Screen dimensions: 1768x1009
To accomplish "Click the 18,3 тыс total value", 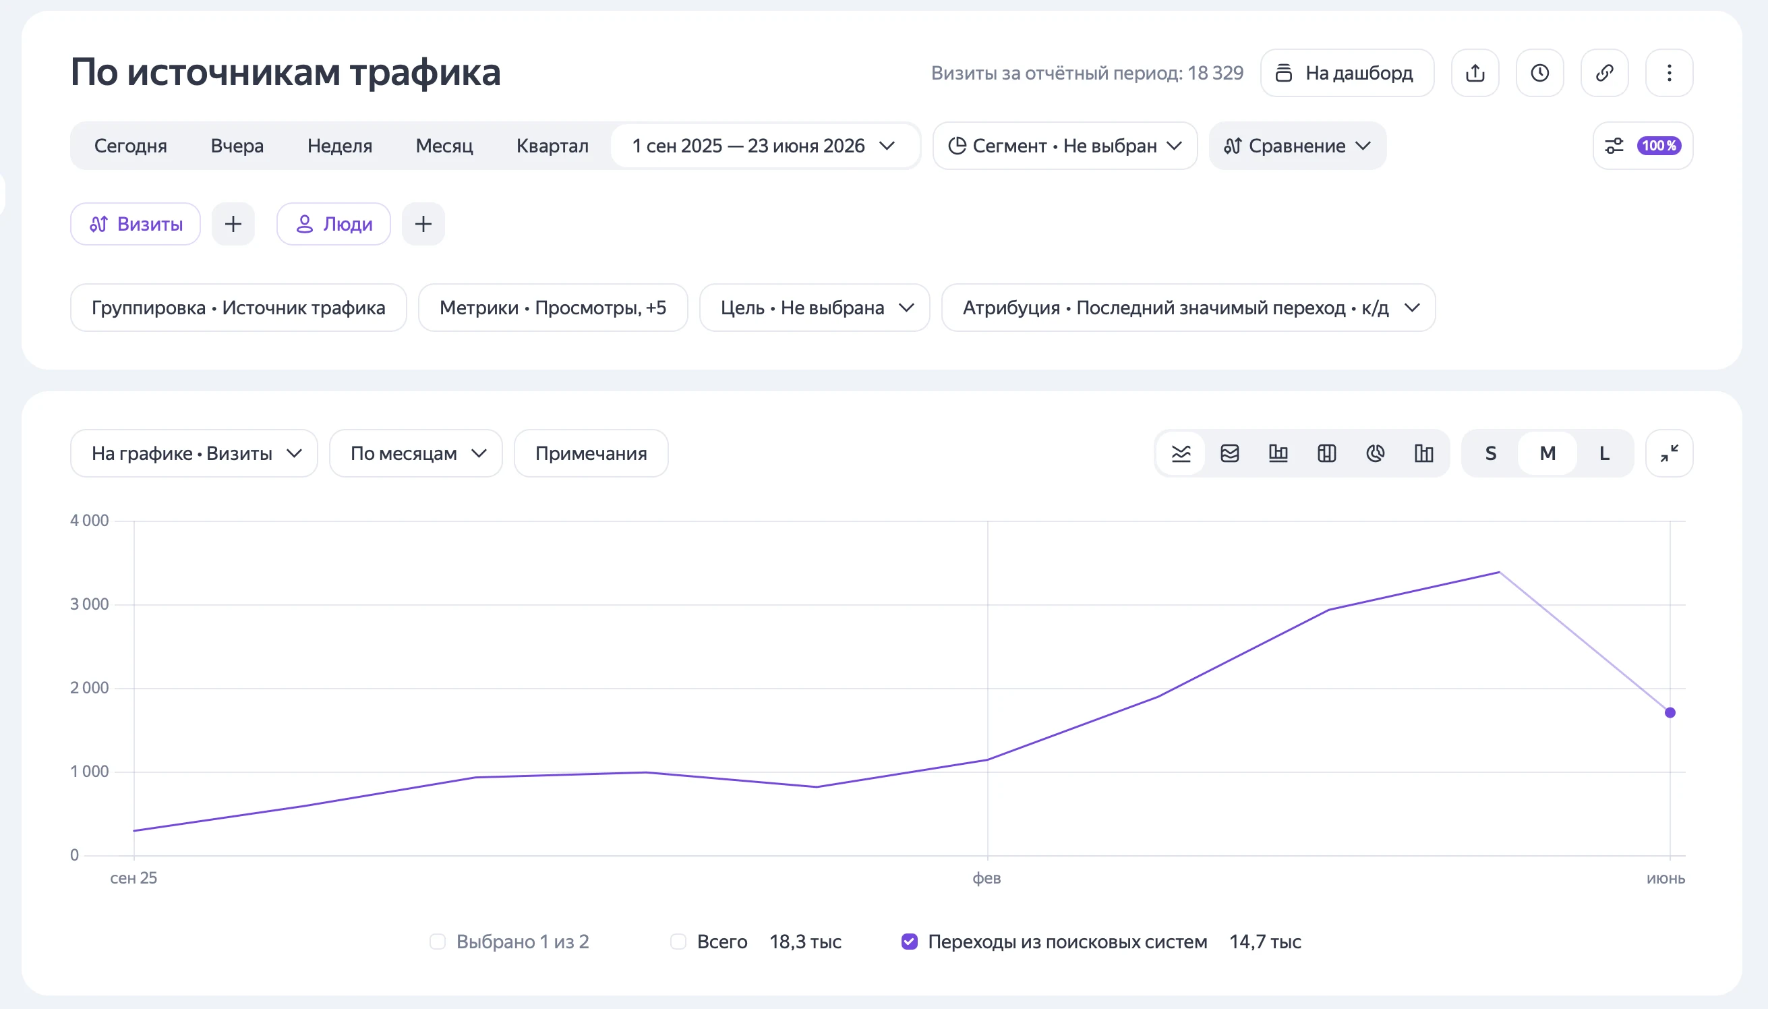I will tap(805, 942).
